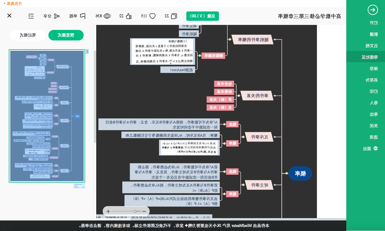Click the zoom slider handle
The image size is (385, 231).
[x=135, y=211]
